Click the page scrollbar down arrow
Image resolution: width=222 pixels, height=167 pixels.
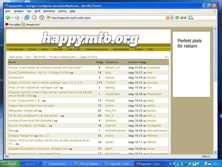coord(215,152)
